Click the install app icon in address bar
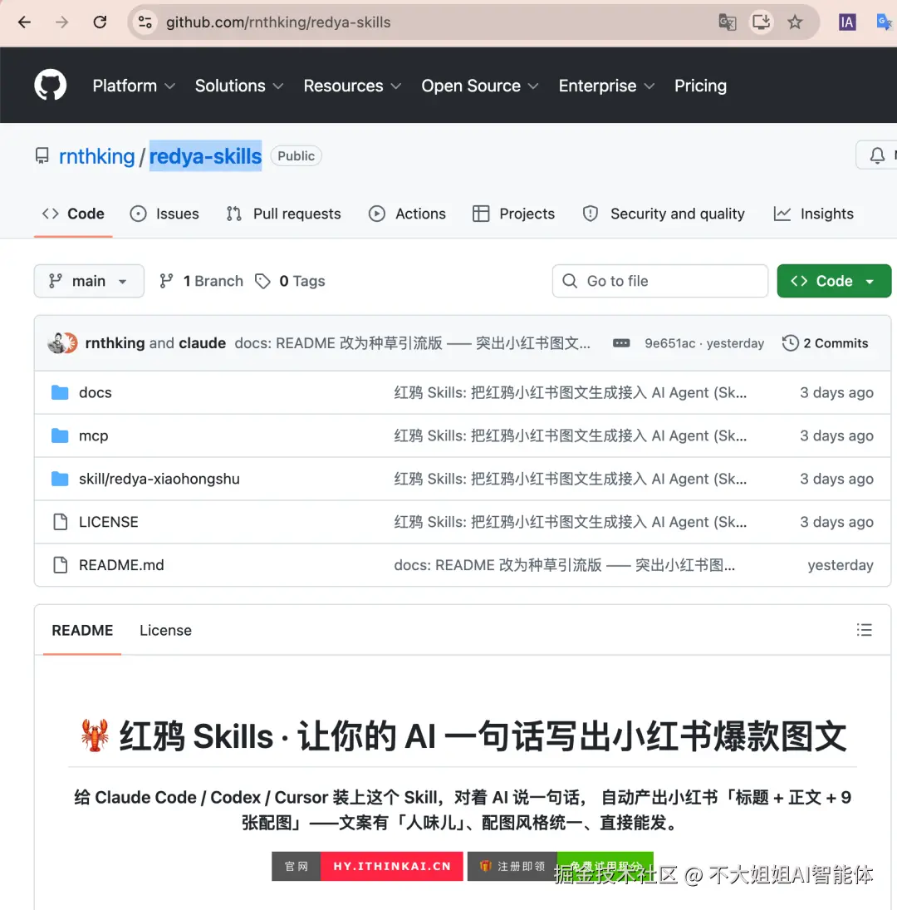The width and height of the screenshot is (897, 910). coord(761,22)
